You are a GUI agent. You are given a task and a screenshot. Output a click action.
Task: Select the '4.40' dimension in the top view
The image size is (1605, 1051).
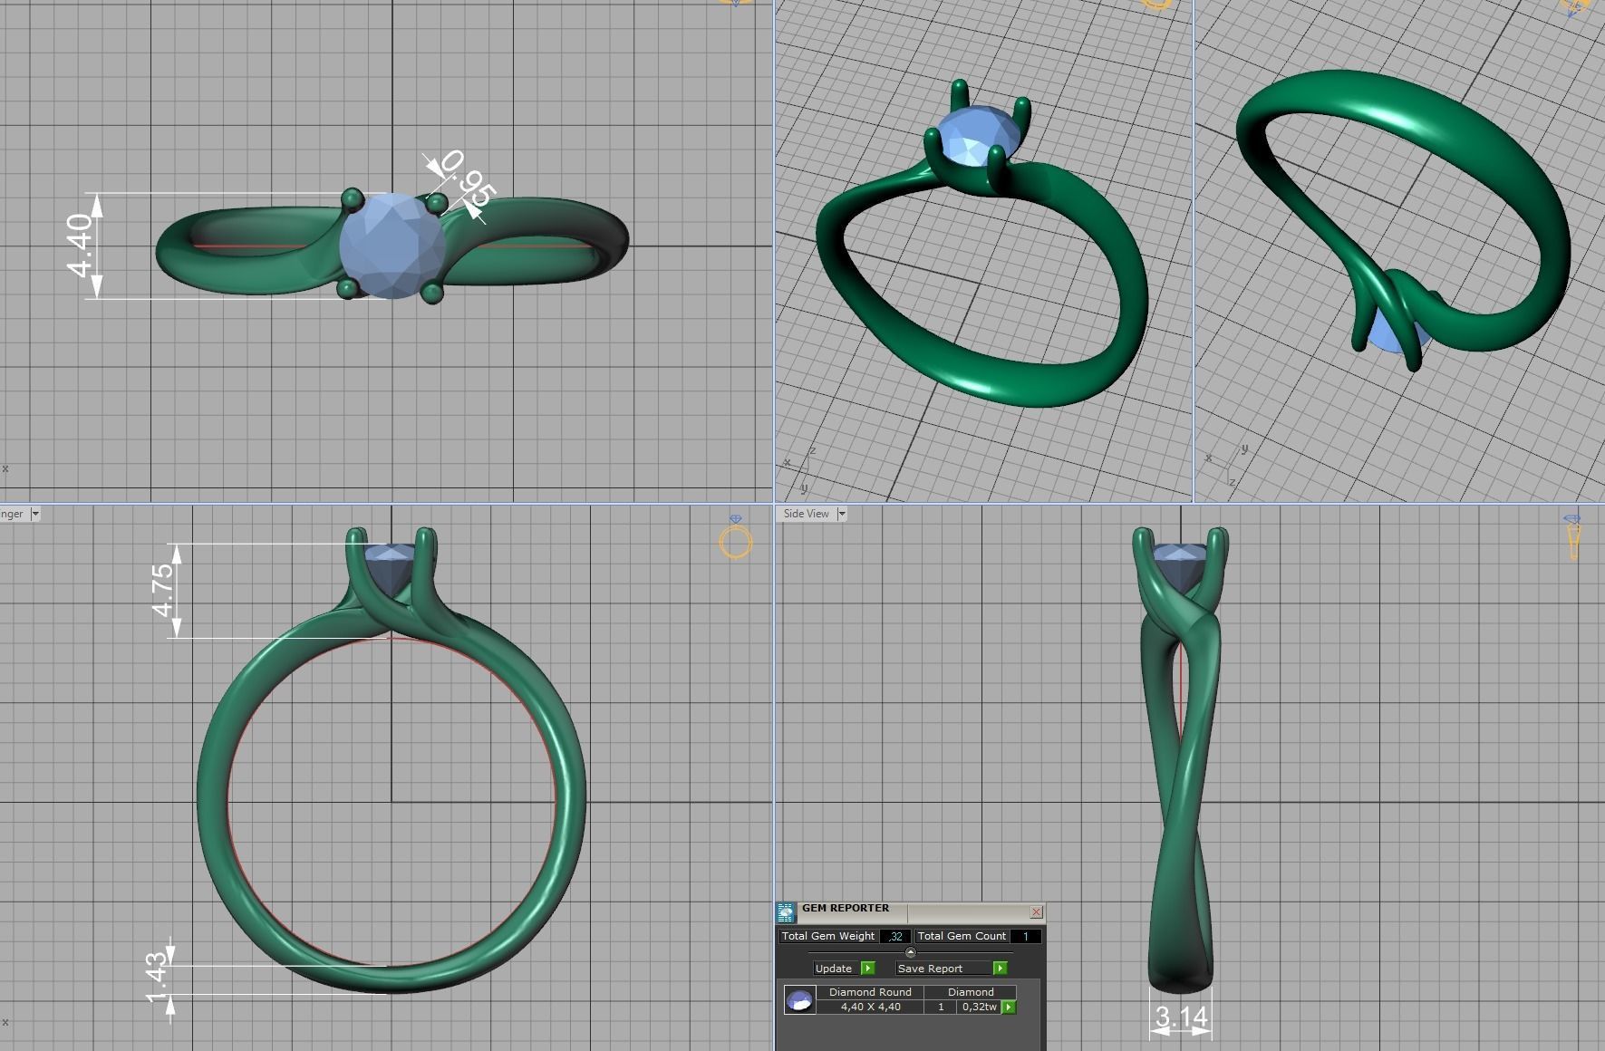[80, 246]
